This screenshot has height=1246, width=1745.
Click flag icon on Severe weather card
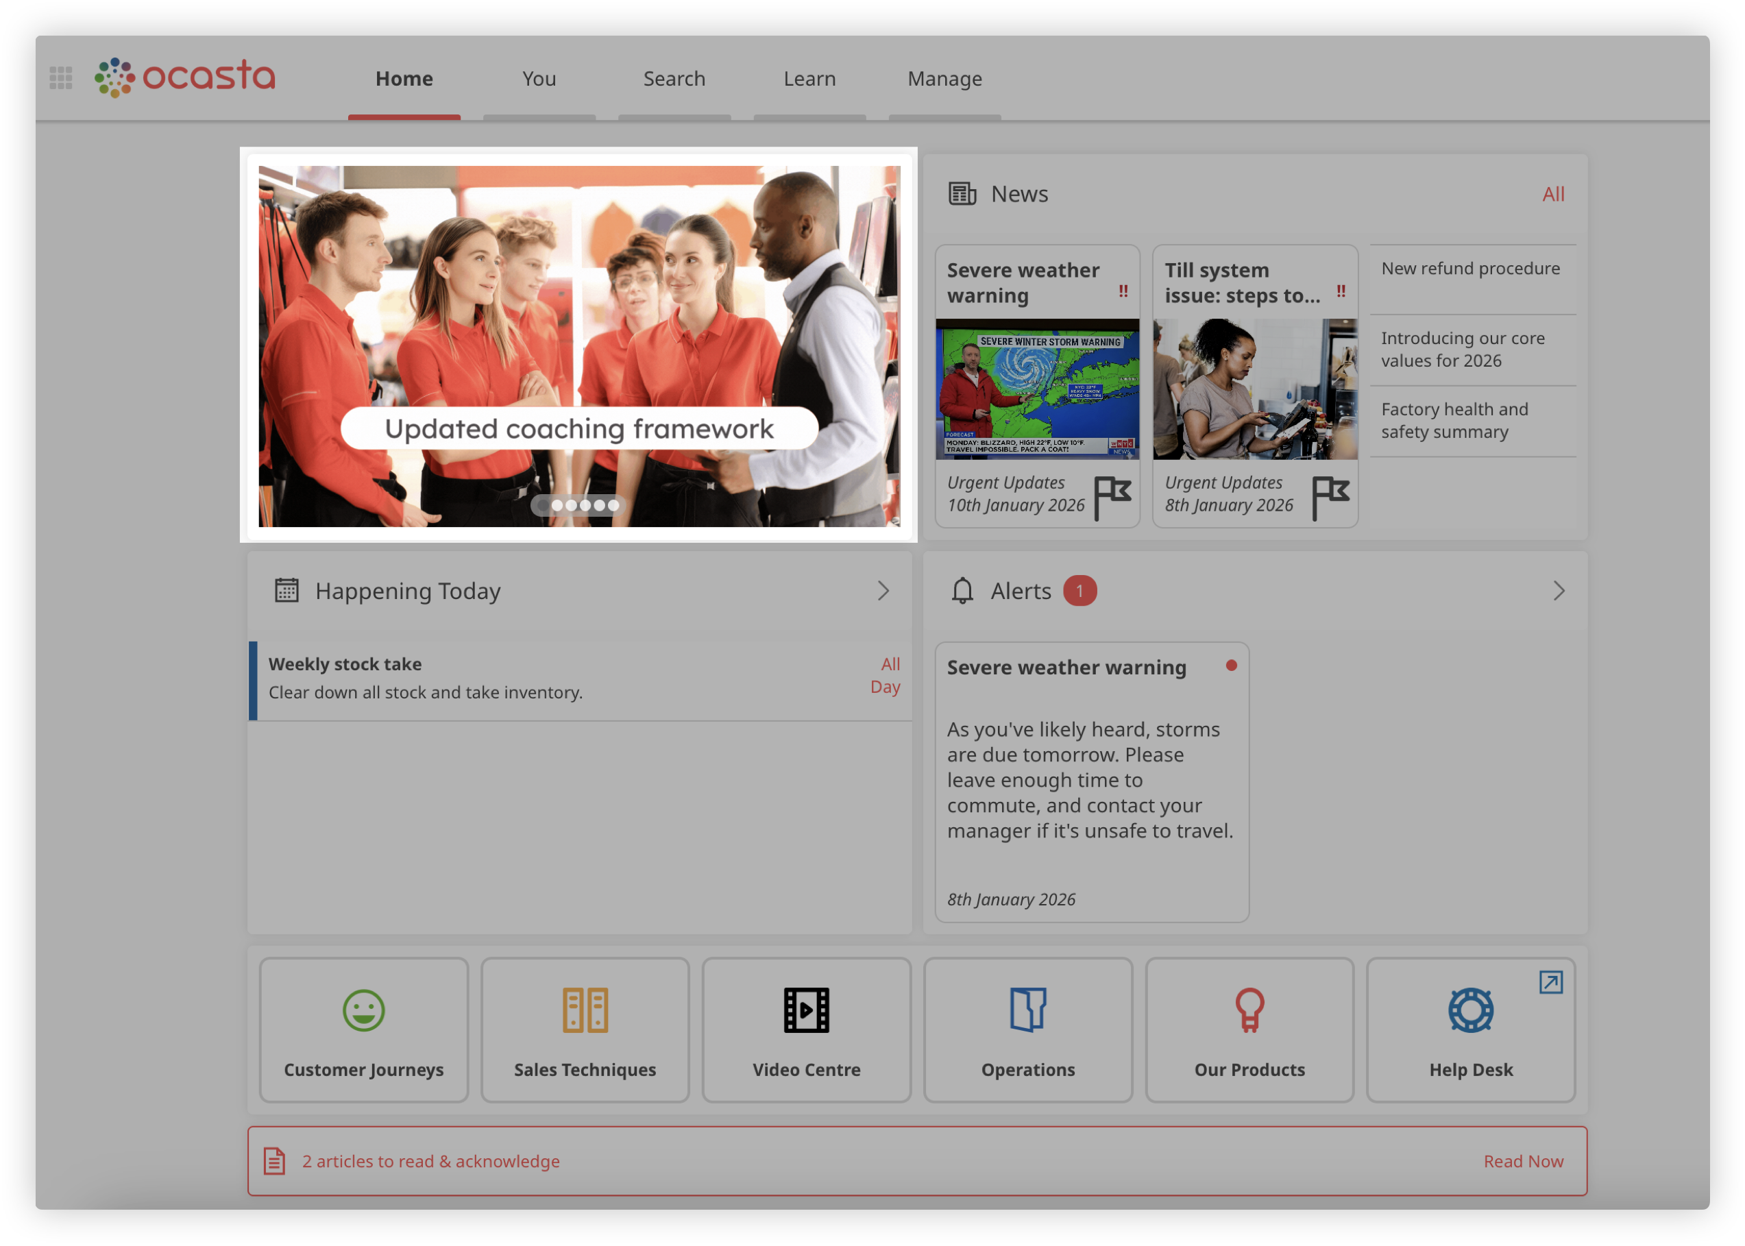(x=1112, y=496)
